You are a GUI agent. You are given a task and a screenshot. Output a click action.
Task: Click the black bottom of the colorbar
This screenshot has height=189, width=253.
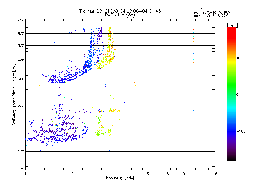coord(231,159)
